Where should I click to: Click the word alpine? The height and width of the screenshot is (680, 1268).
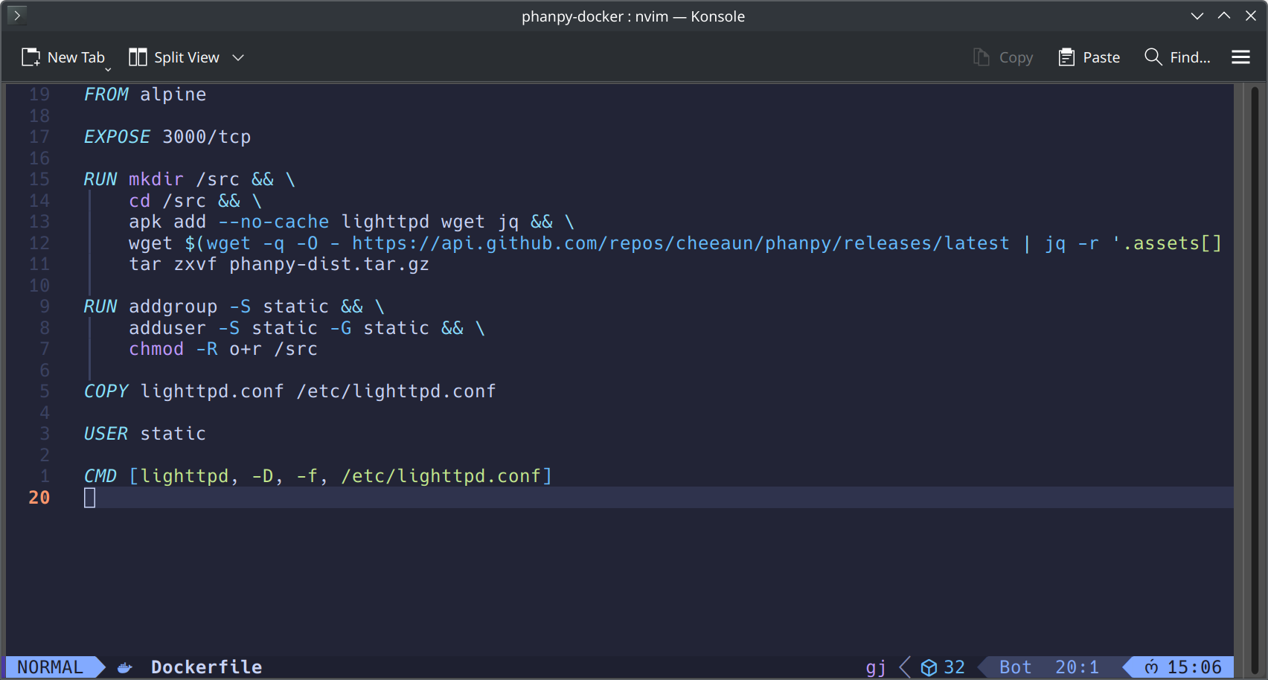tap(173, 94)
